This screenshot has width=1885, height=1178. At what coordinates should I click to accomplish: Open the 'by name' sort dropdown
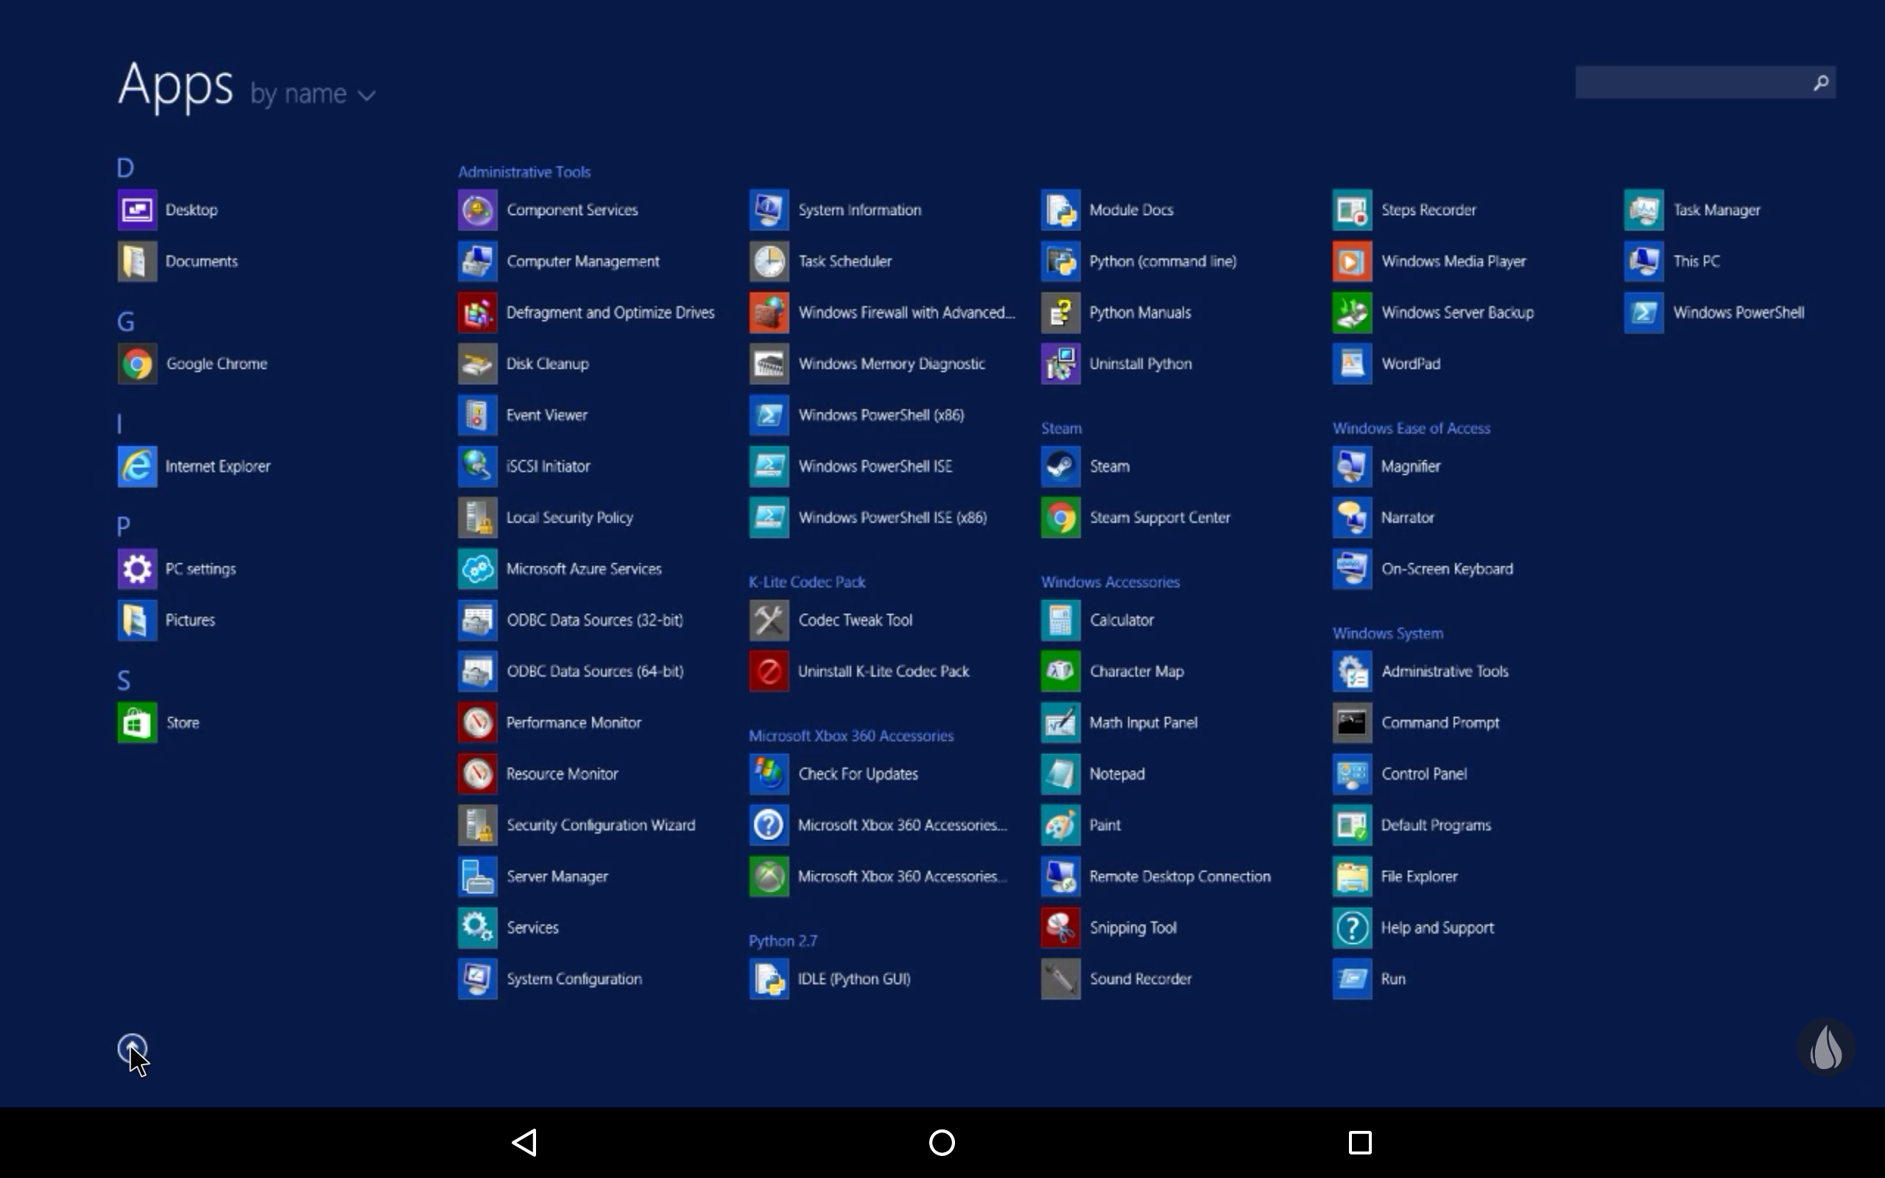[313, 94]
